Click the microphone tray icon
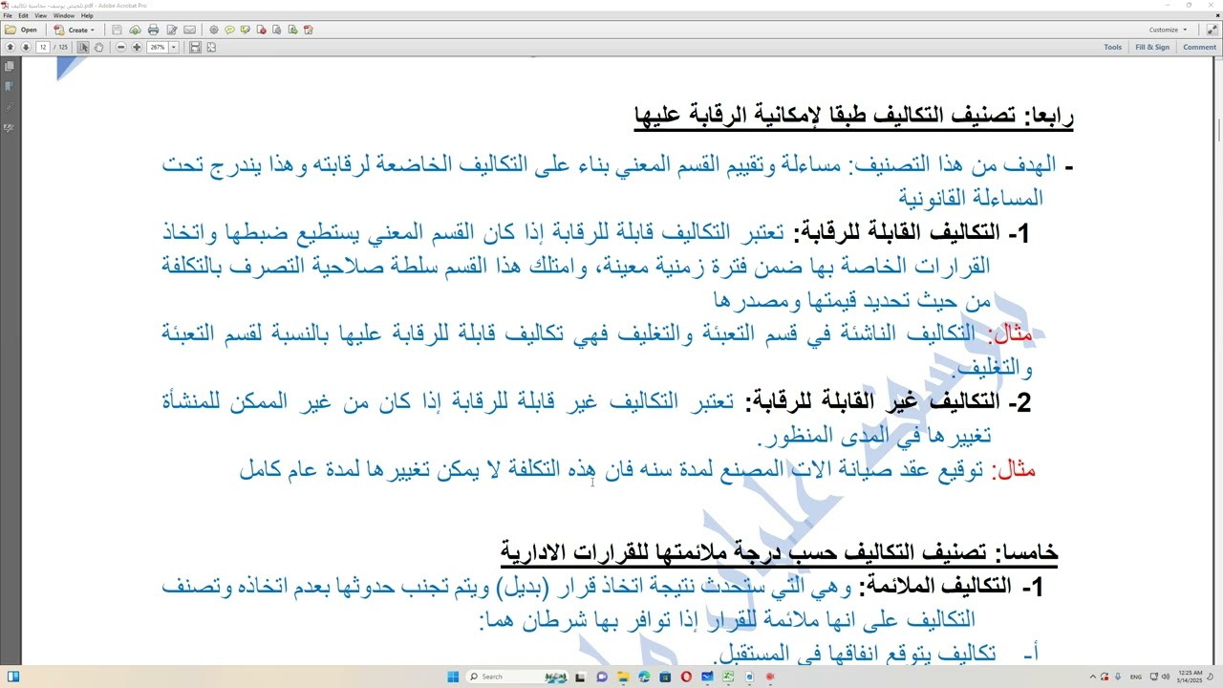The height and width of the screenshot is (688, 1223). tap(1118, 677)
